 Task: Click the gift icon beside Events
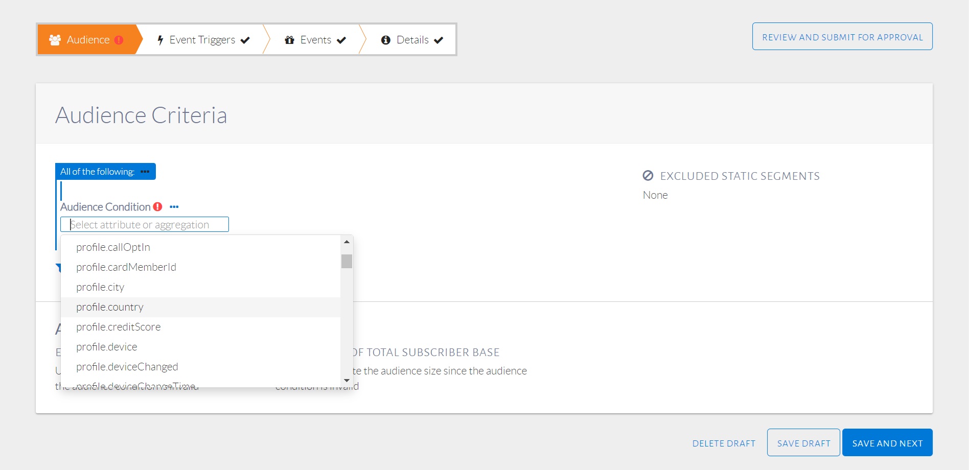289,40
